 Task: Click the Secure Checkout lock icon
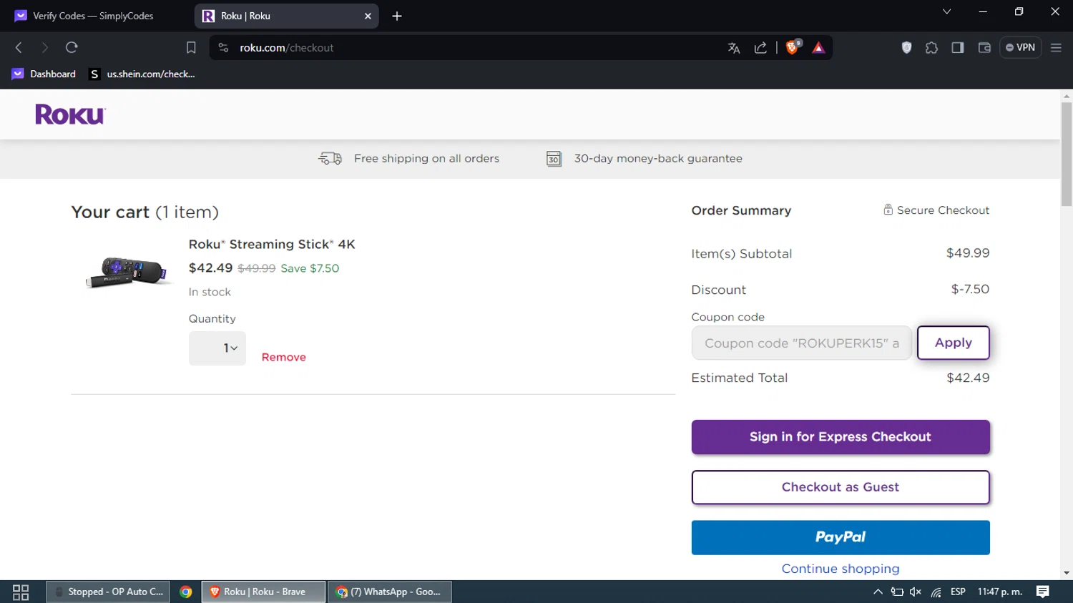(x=888, y=210)
